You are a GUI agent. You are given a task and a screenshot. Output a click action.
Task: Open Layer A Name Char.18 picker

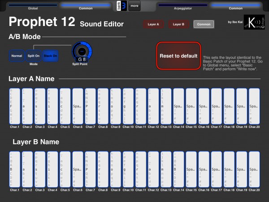click(x=229, y=106)
